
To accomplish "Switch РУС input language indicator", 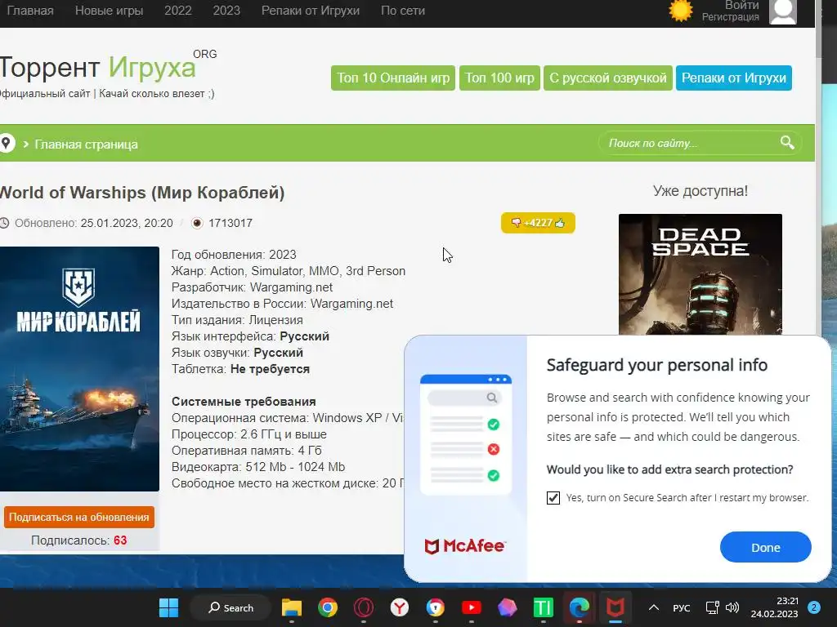I will 681,607.
